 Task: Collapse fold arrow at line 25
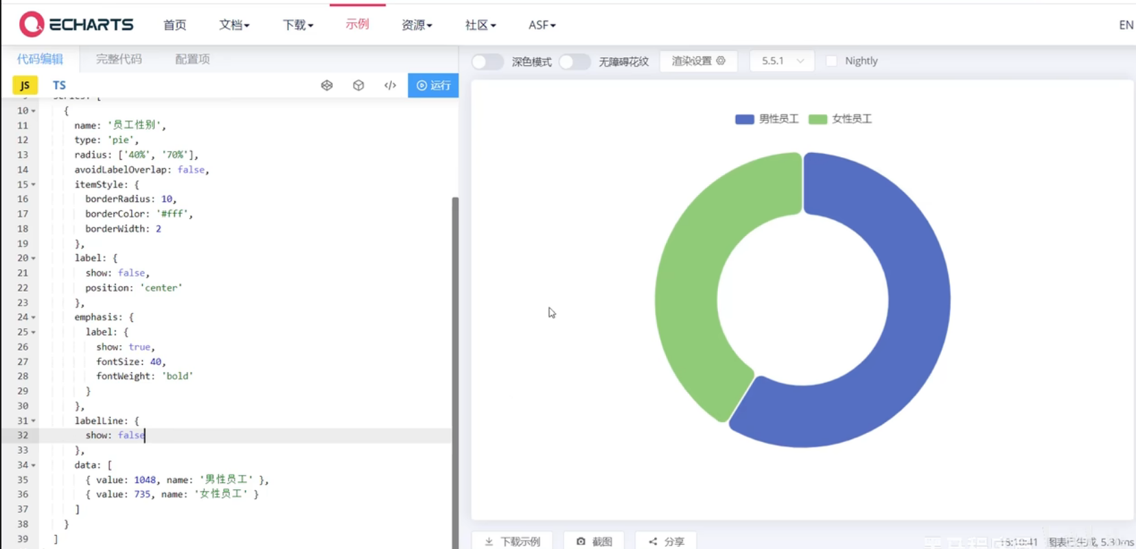pyautogui.click(x=34, y=332)
